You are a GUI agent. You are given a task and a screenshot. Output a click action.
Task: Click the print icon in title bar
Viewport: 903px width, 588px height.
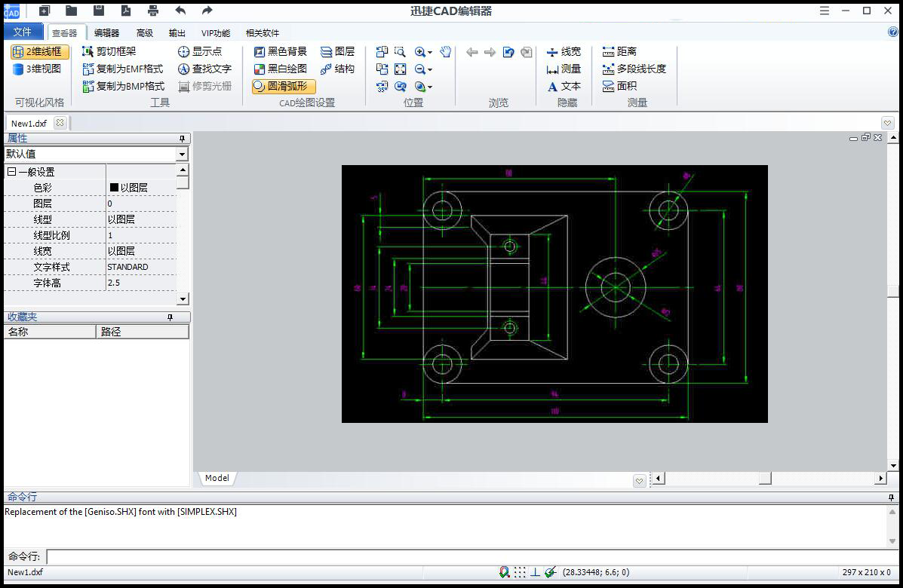tap(153, 11)
